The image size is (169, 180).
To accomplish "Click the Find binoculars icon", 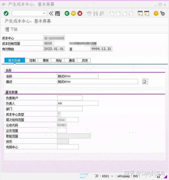I will tap(95, 14).
